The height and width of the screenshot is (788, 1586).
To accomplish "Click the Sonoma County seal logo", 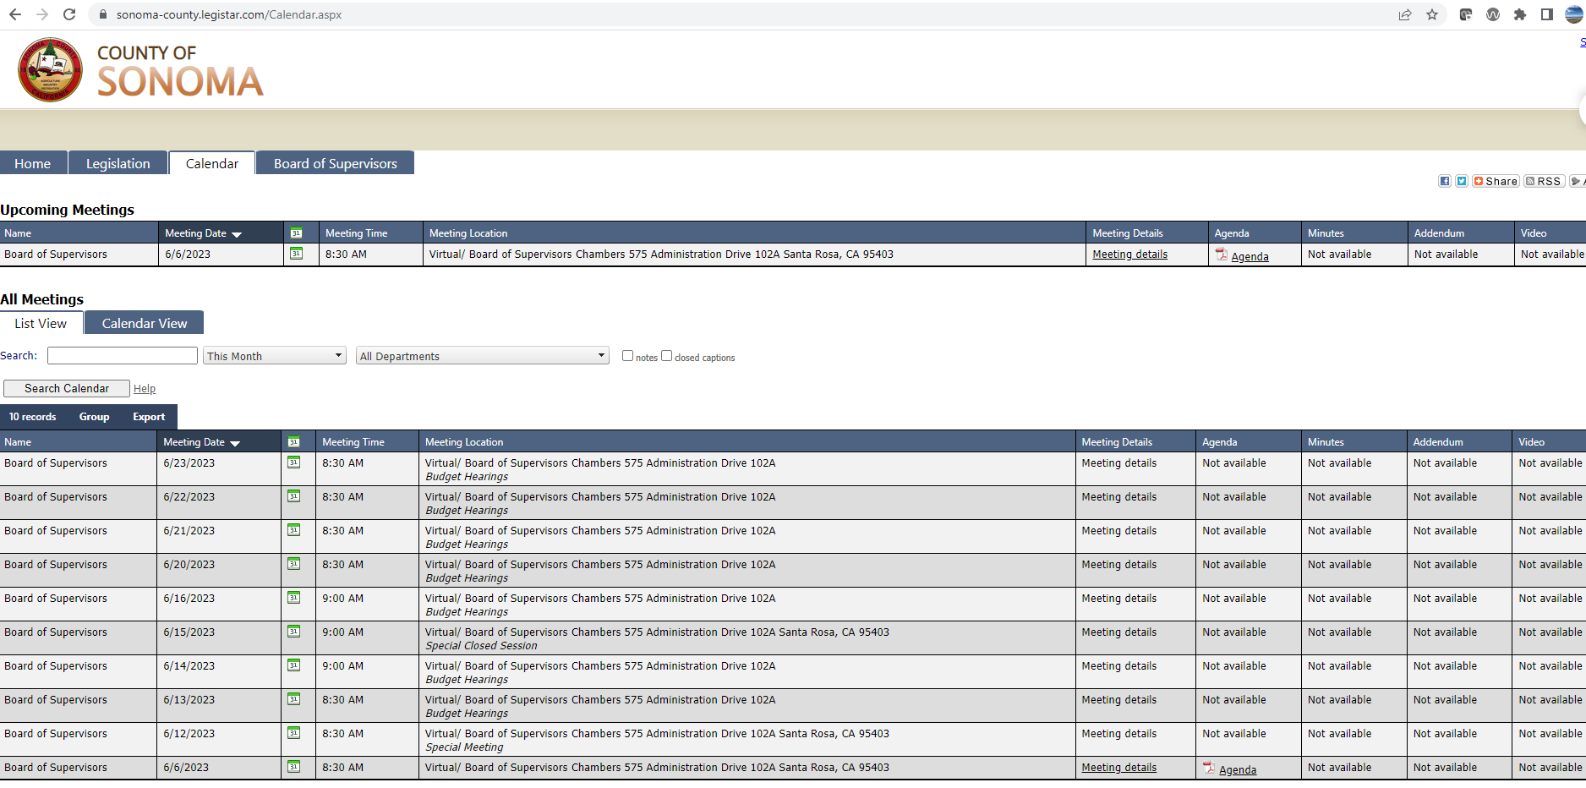I will pyautogui.click(x=50, y=70).
